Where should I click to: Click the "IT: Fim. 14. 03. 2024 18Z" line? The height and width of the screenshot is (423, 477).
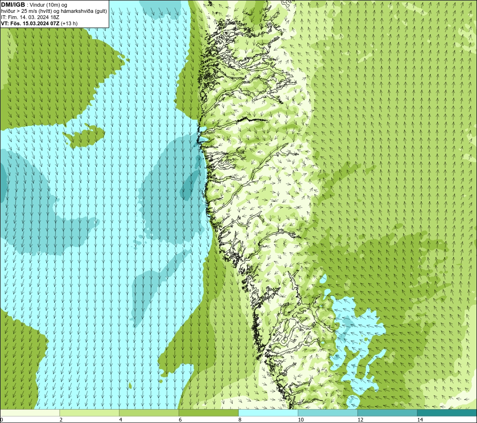(x=30, y=17)
